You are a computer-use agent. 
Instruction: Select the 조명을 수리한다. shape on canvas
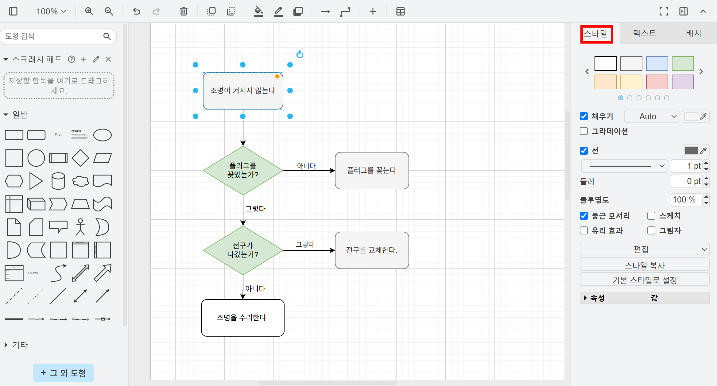[x=243, y=318]
